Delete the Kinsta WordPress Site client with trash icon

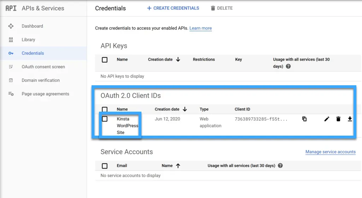338,119
